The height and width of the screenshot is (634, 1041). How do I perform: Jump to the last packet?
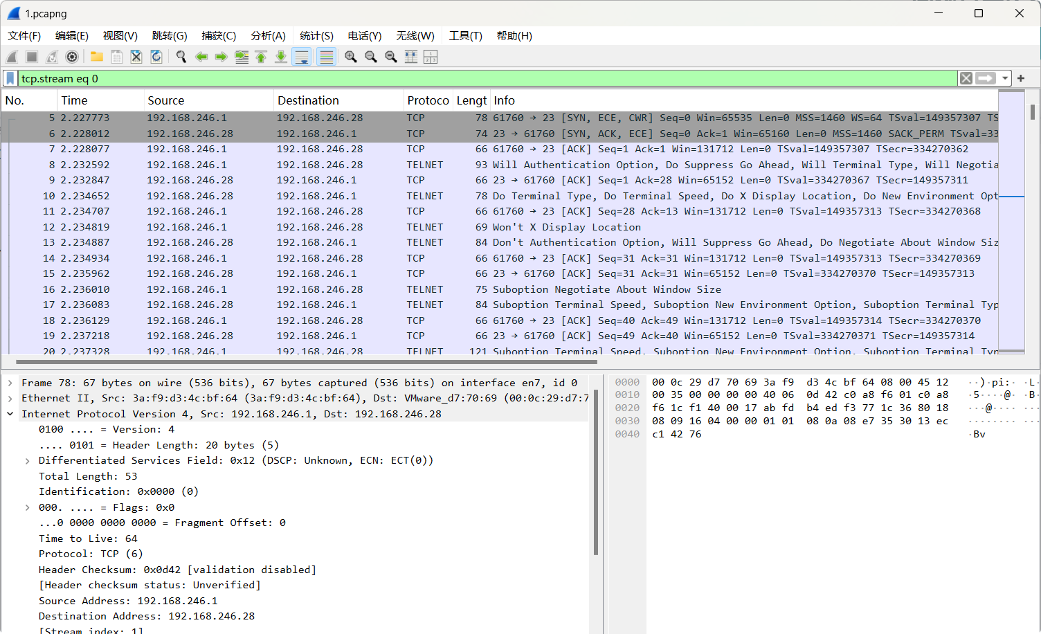281,57
